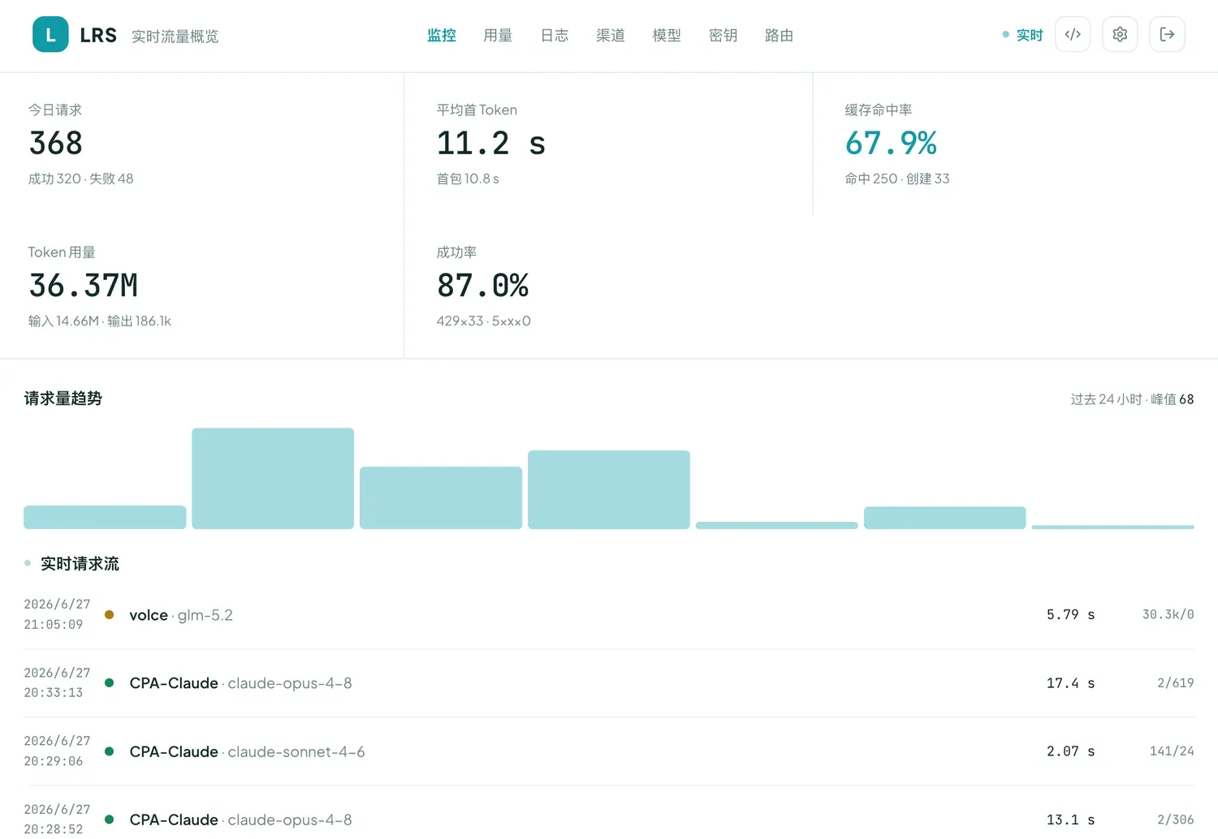
Task: Click the 429×33 · 5xx×0 subtext
Action: [484, 321]
